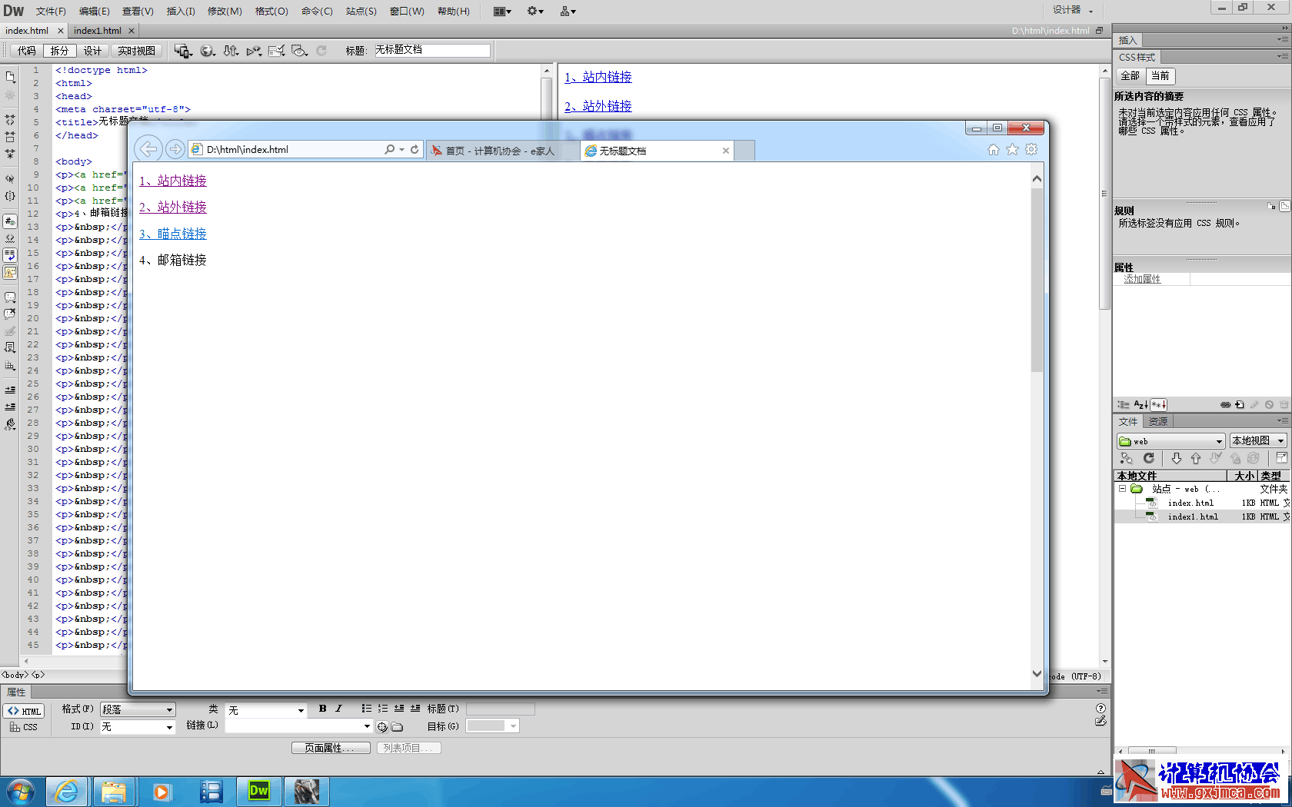Screen dimensions: 1292x807
Task: Go back in the browser window
Action: click(148, 149)
